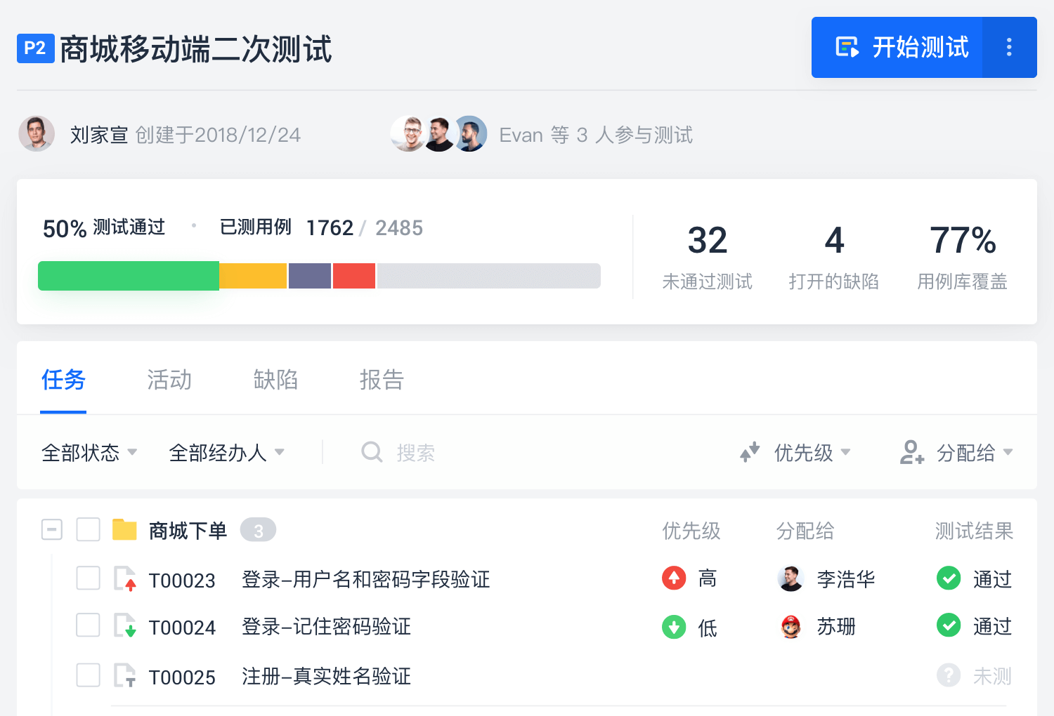Click the count badge 3 beside 商城下单
Image resolution: width=1054 pixels, height=716 pixels.
point(258,530)
